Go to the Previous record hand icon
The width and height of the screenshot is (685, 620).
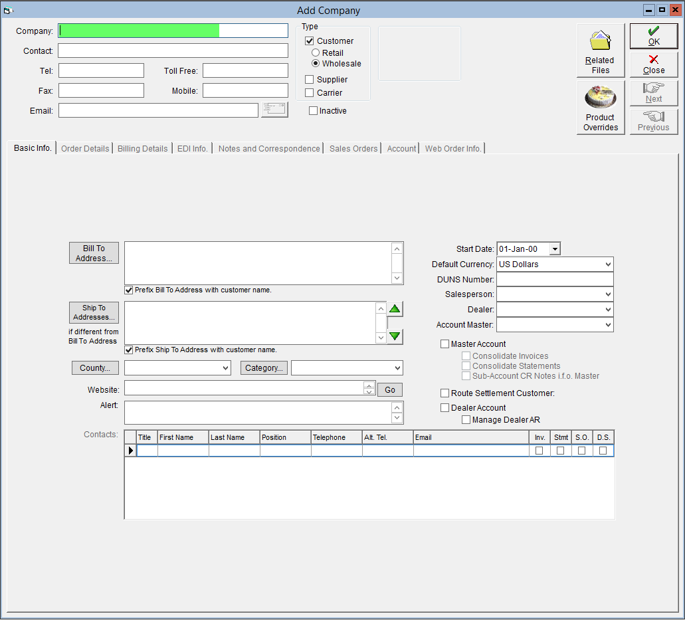pos(654,122)
